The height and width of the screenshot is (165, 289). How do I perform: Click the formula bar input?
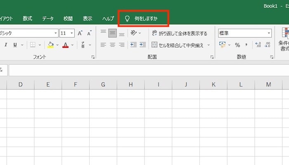(149, 70)
